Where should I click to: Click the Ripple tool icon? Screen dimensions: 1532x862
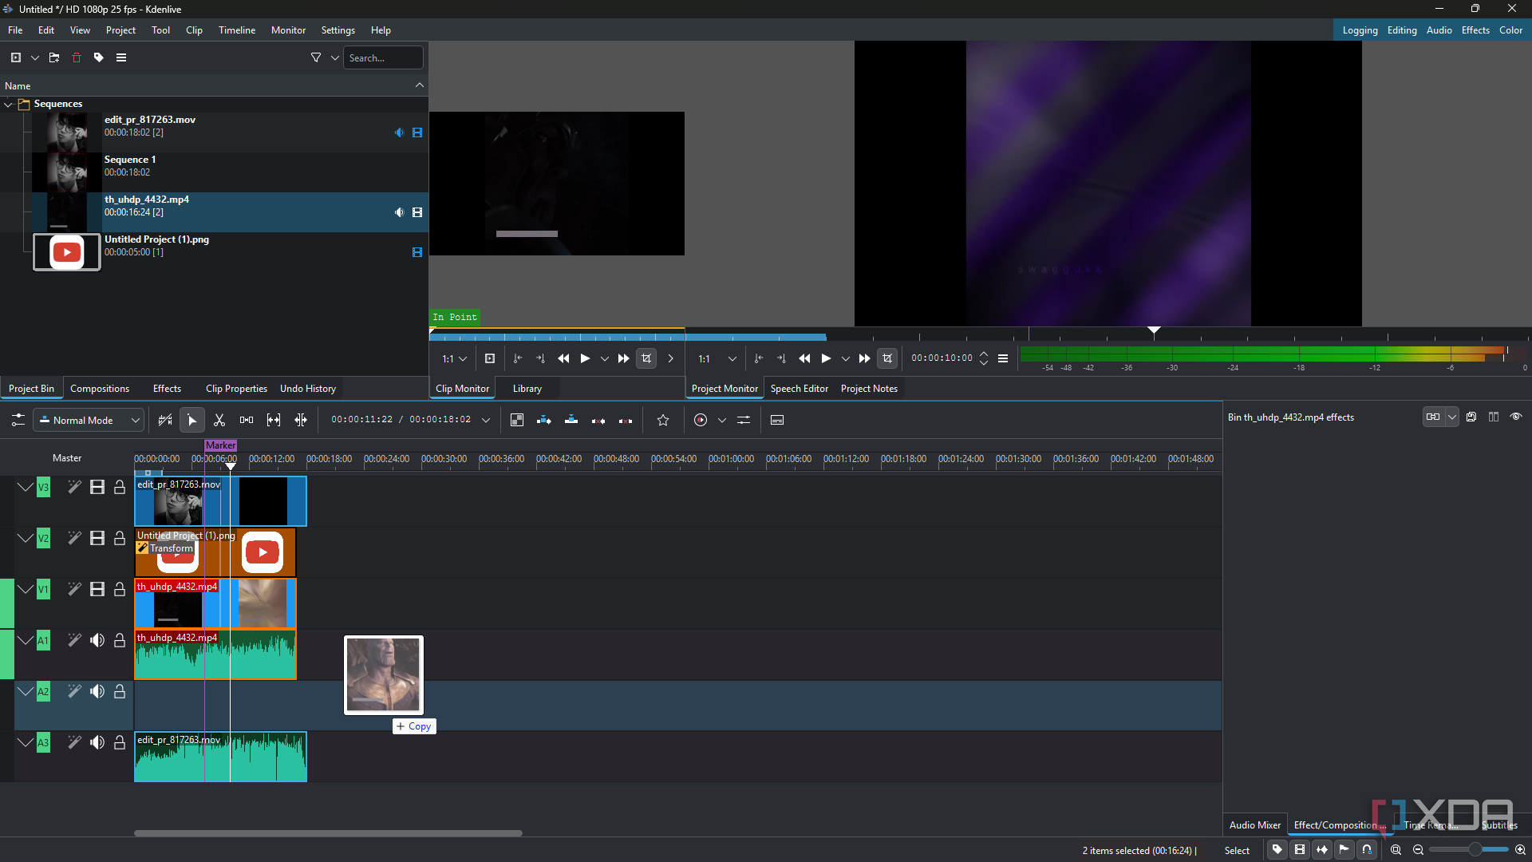301,420
